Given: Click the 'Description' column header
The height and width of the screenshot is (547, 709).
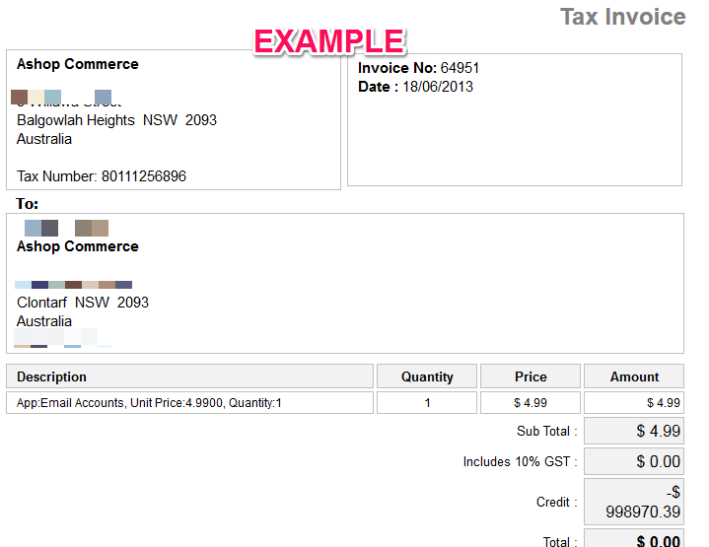Looking at the screenshot, I should (x=190, y=376).
